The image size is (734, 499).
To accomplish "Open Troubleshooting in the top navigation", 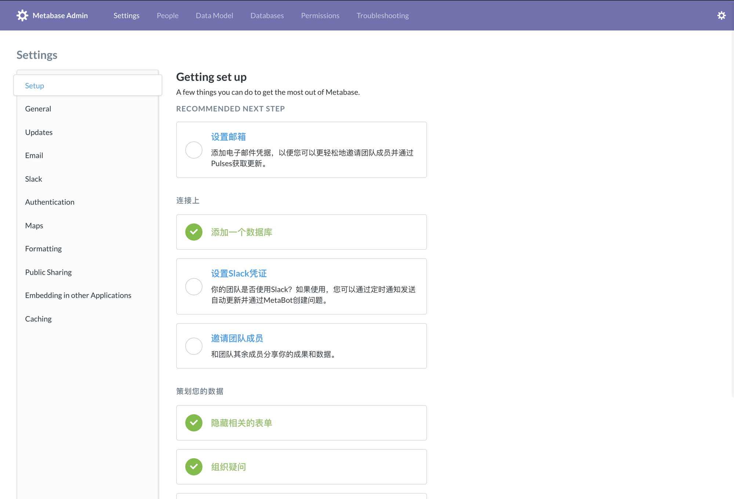I will [382, 15].
